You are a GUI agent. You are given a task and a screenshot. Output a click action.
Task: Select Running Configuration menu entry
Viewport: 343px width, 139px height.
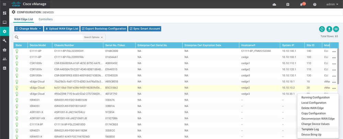pyautogui.click(x=316, y=97)
